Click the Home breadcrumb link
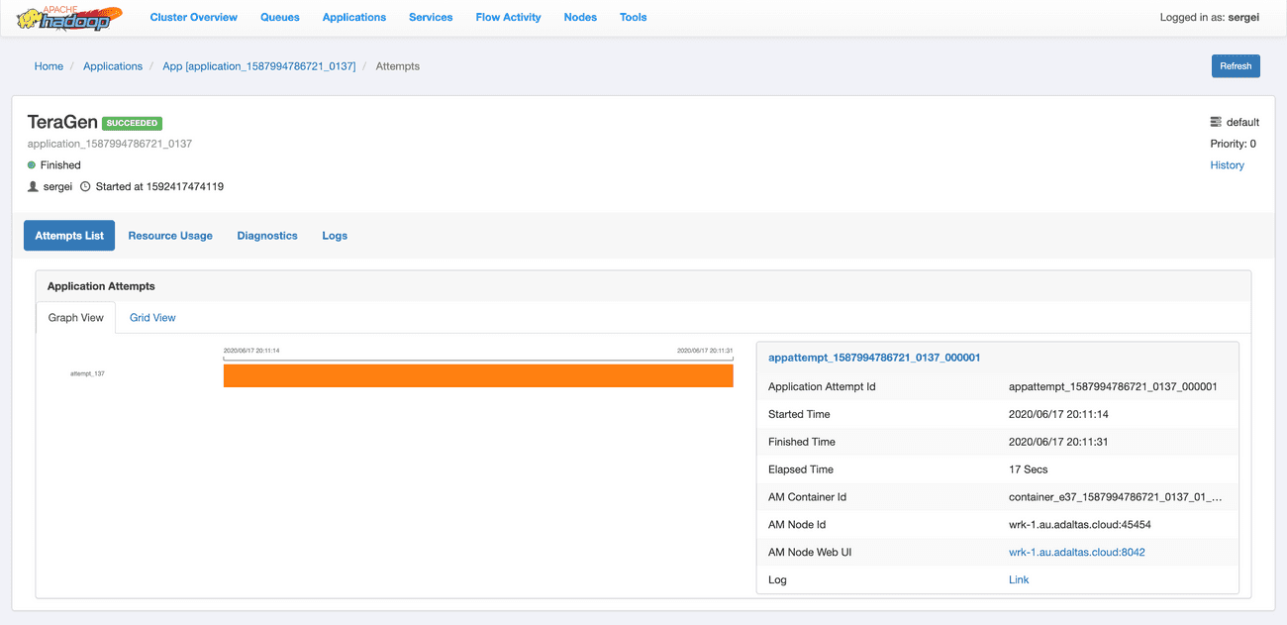 pos(49,66)
